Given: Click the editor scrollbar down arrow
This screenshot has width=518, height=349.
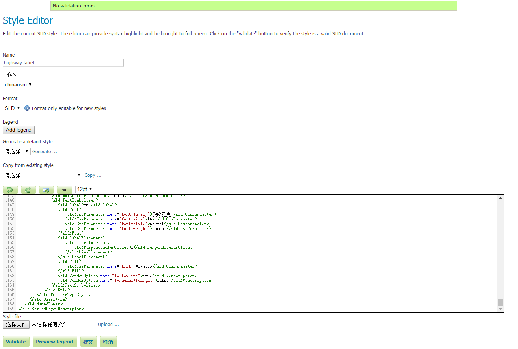Looking at the screenshot, I should (500, 309).
